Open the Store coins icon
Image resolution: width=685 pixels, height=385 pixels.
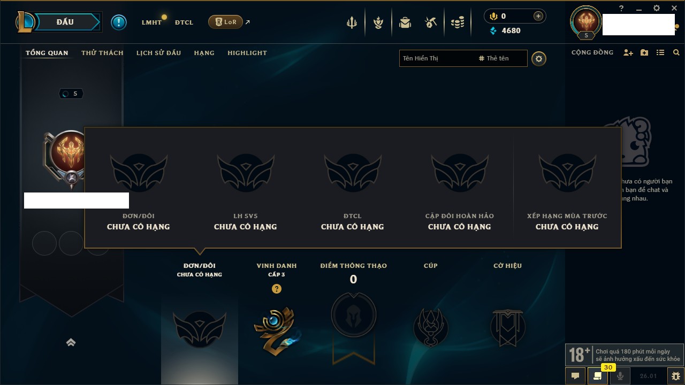point(458,22)
